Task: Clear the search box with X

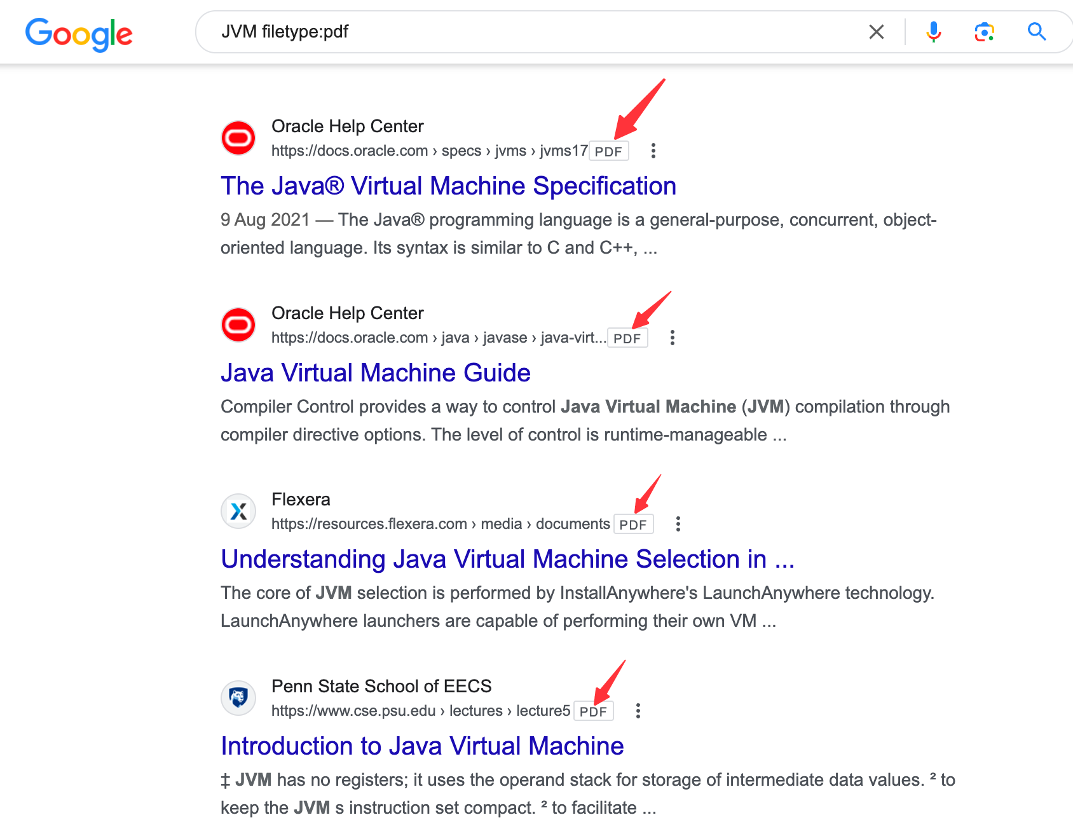Action: [x=877, y=32]
